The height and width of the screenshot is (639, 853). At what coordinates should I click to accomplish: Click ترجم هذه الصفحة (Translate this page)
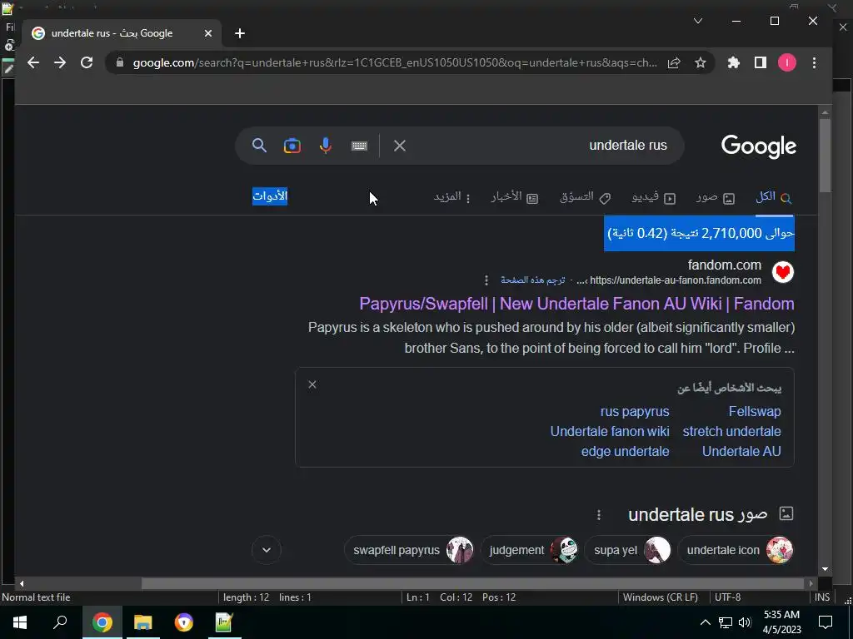click(532, 280)
